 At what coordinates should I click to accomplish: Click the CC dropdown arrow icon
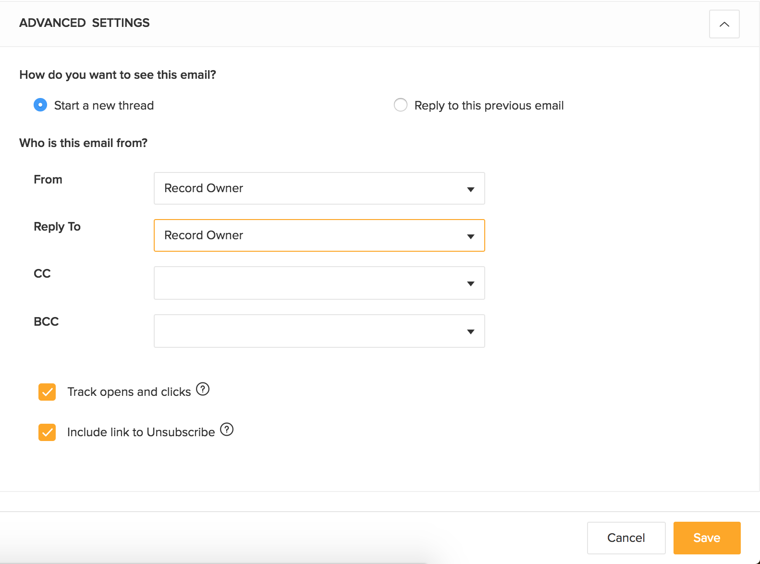[471, 283]
